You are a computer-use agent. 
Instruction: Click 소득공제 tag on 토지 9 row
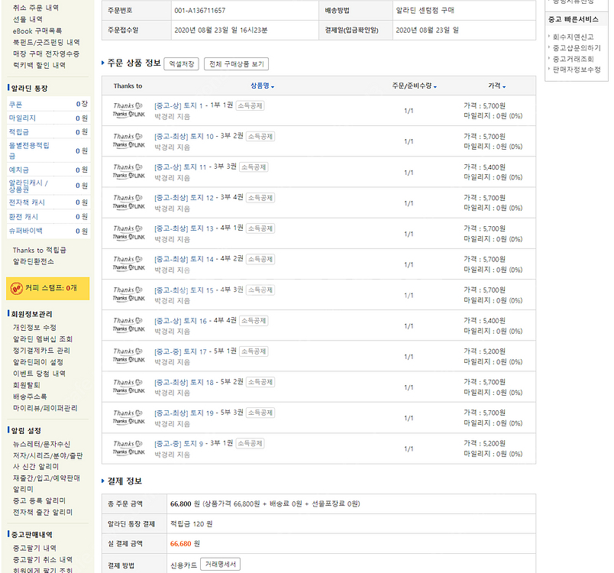pos(250,443)
